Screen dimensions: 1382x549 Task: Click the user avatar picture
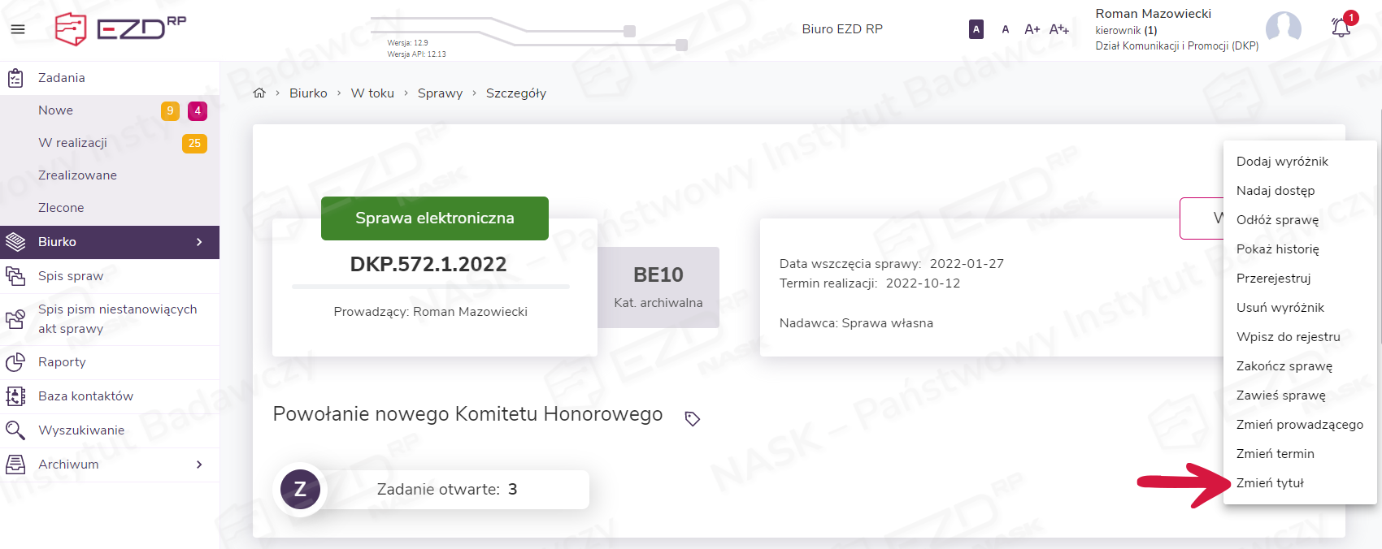click(1284, 28)
